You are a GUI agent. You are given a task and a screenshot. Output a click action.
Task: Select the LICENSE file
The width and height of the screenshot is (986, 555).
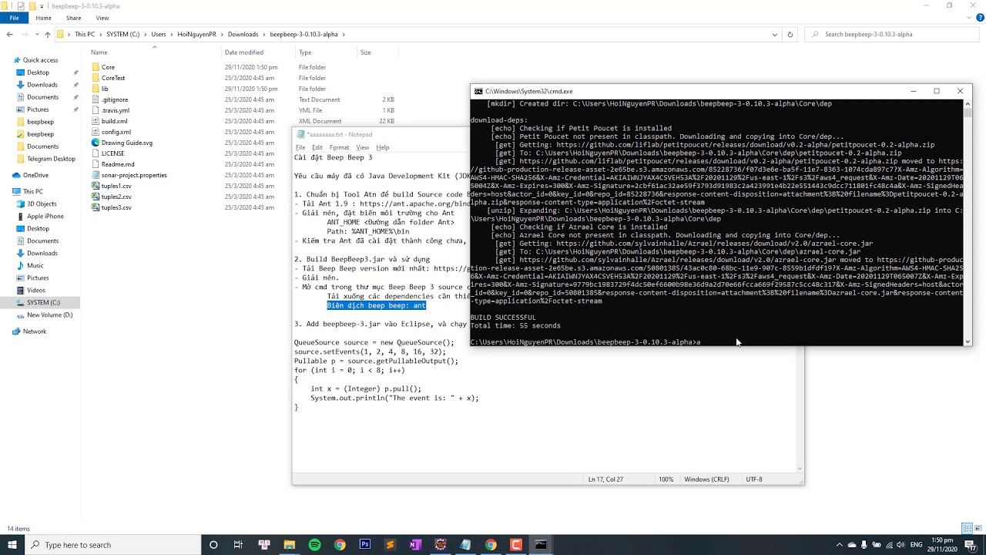112,153
